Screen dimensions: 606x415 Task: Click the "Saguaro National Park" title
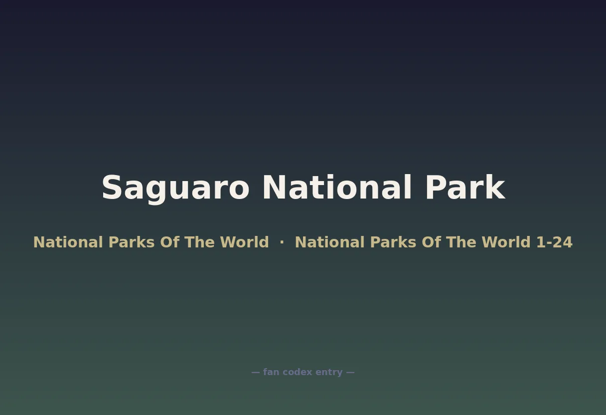click(303, 188)
